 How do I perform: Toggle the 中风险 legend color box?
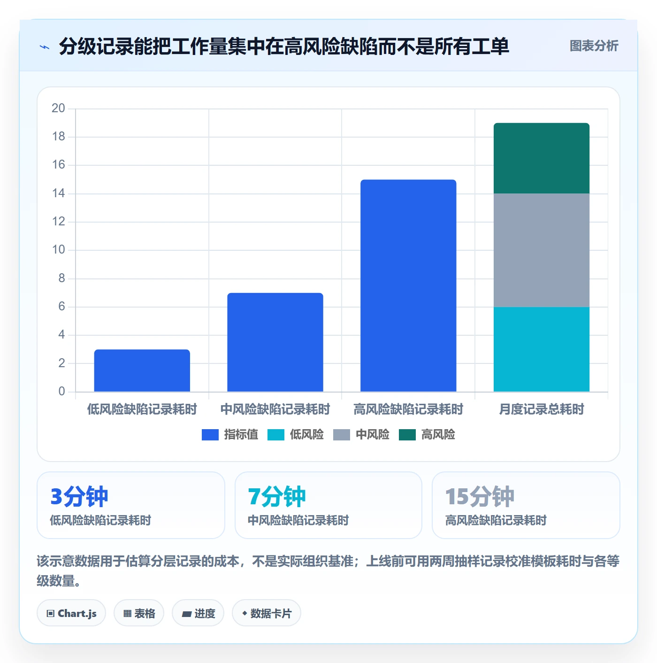(x=342, y=435)
